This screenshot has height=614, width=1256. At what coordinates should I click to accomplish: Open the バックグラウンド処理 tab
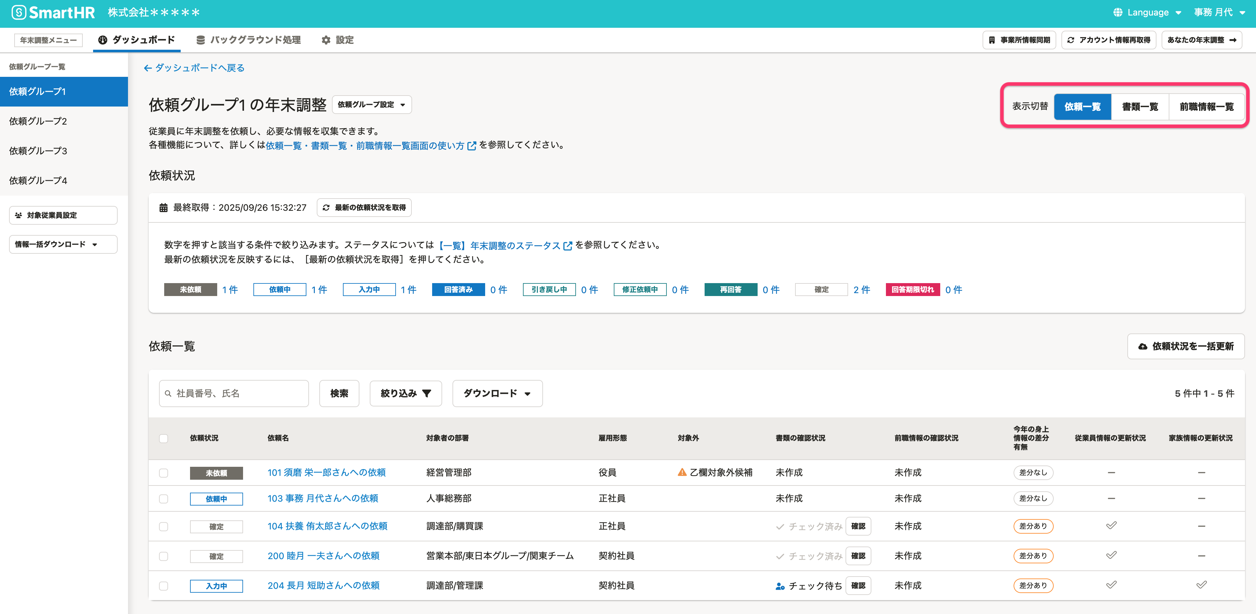(248, 40)
